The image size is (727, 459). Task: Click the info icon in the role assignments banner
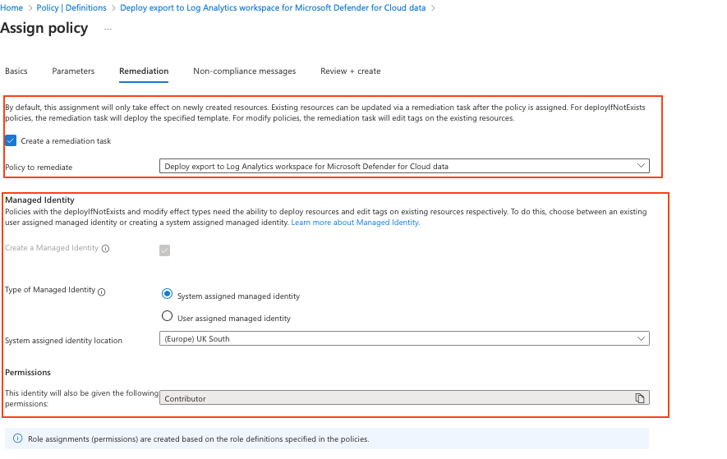tap(17, 438)
